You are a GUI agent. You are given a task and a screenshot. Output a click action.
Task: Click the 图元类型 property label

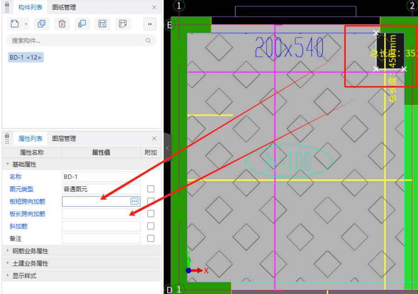21,189
